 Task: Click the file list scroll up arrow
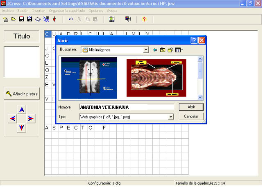click(200, 59)
